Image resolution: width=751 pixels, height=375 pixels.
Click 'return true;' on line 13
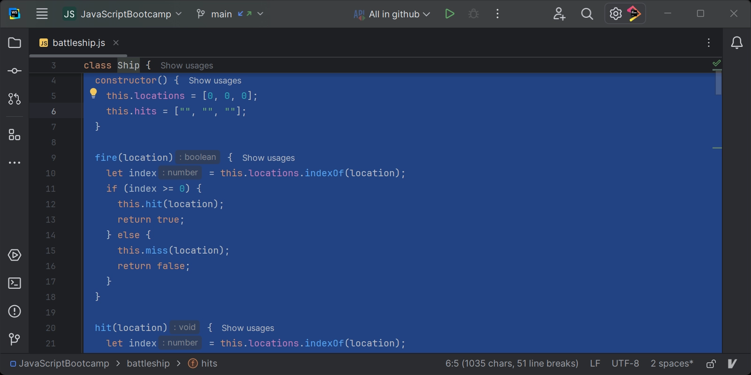[x=151, y=219]
